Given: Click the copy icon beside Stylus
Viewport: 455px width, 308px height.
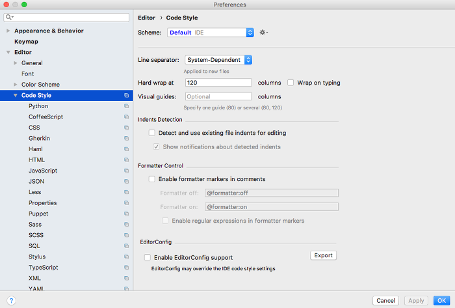Looking at the screenshot, I should [126, 257].
